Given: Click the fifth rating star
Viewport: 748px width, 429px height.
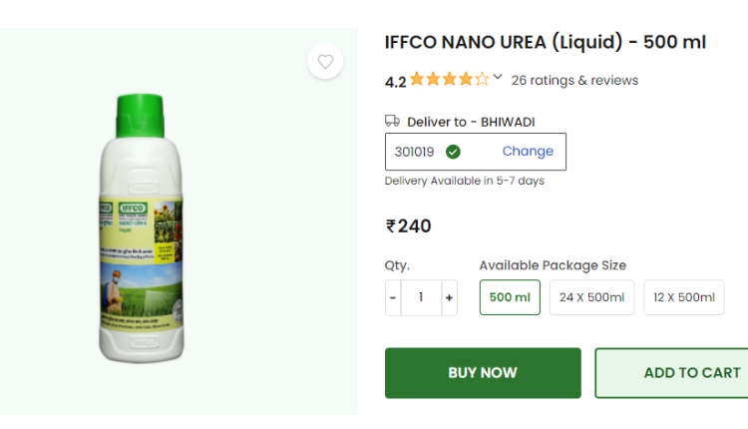Looking at the screenshot, I should 482,79.
